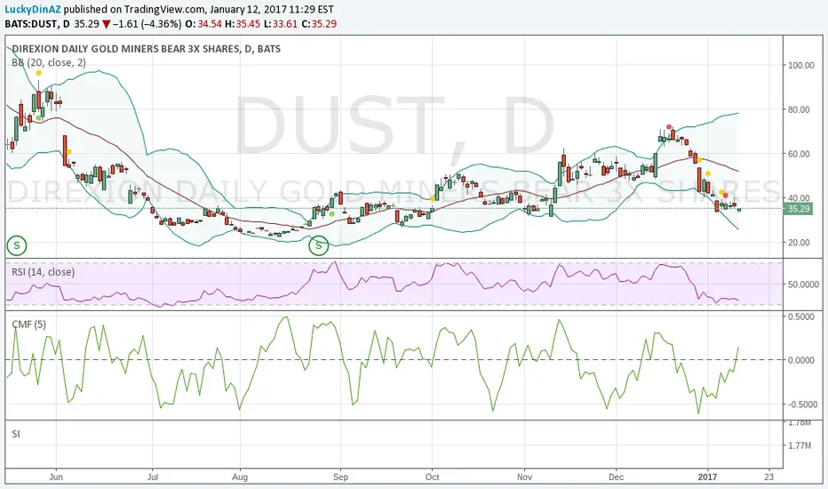Click the chart title DIREXION DAILY GOLD MINERS
The height and width of the screenshot is (489, 828).
coord(147,49)
